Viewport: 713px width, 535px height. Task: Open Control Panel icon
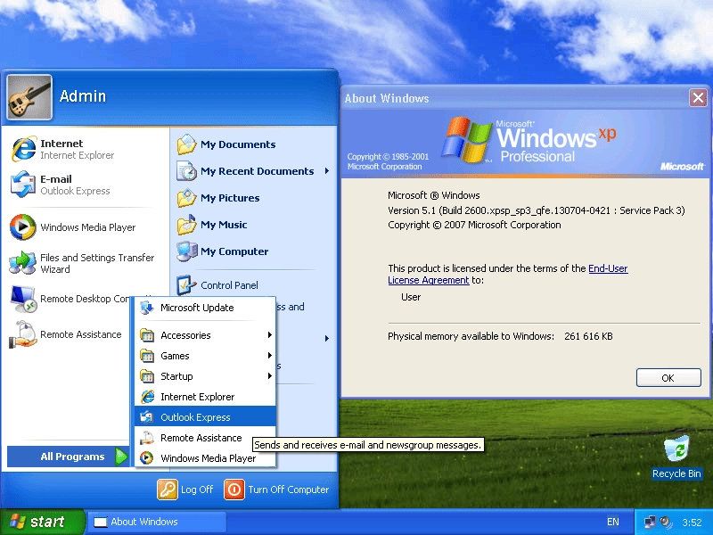click(x=186, y=285)
